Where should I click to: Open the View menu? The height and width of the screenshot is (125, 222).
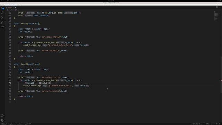tap(10, 5)
